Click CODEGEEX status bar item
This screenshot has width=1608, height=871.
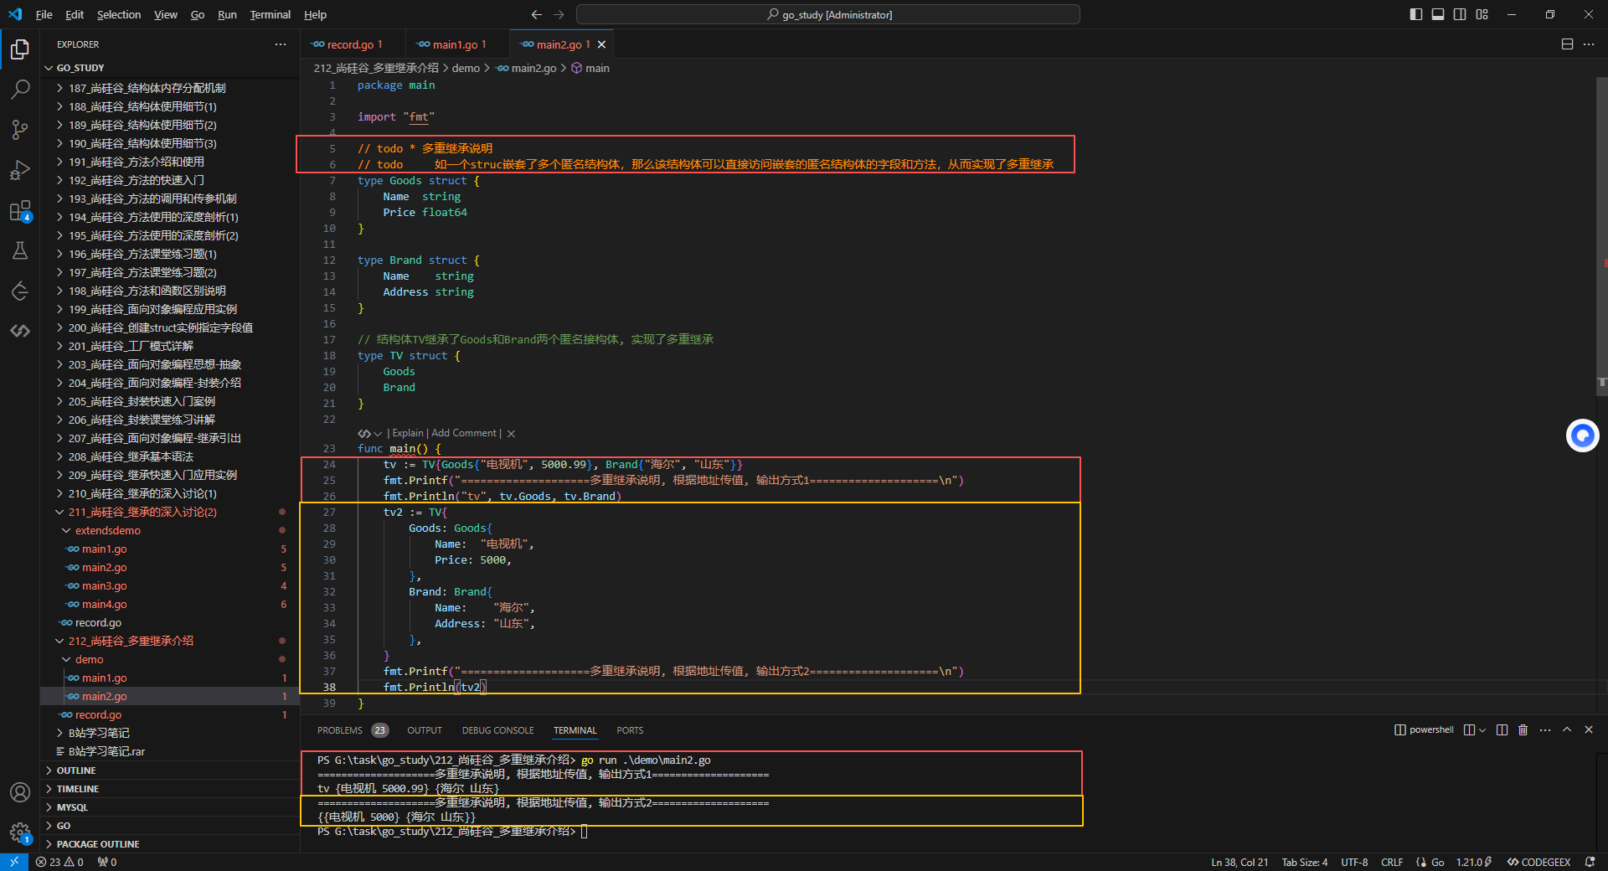coord(1538,862)
